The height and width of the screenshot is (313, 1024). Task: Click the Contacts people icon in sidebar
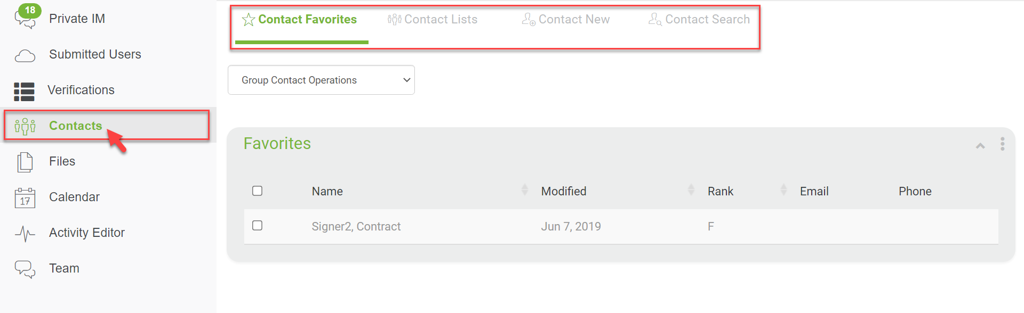pyautogui.click(x=25, y=126)
